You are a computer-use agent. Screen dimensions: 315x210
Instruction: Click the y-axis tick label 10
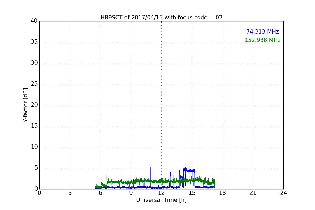pyautogui.click(x=34, y=147)
